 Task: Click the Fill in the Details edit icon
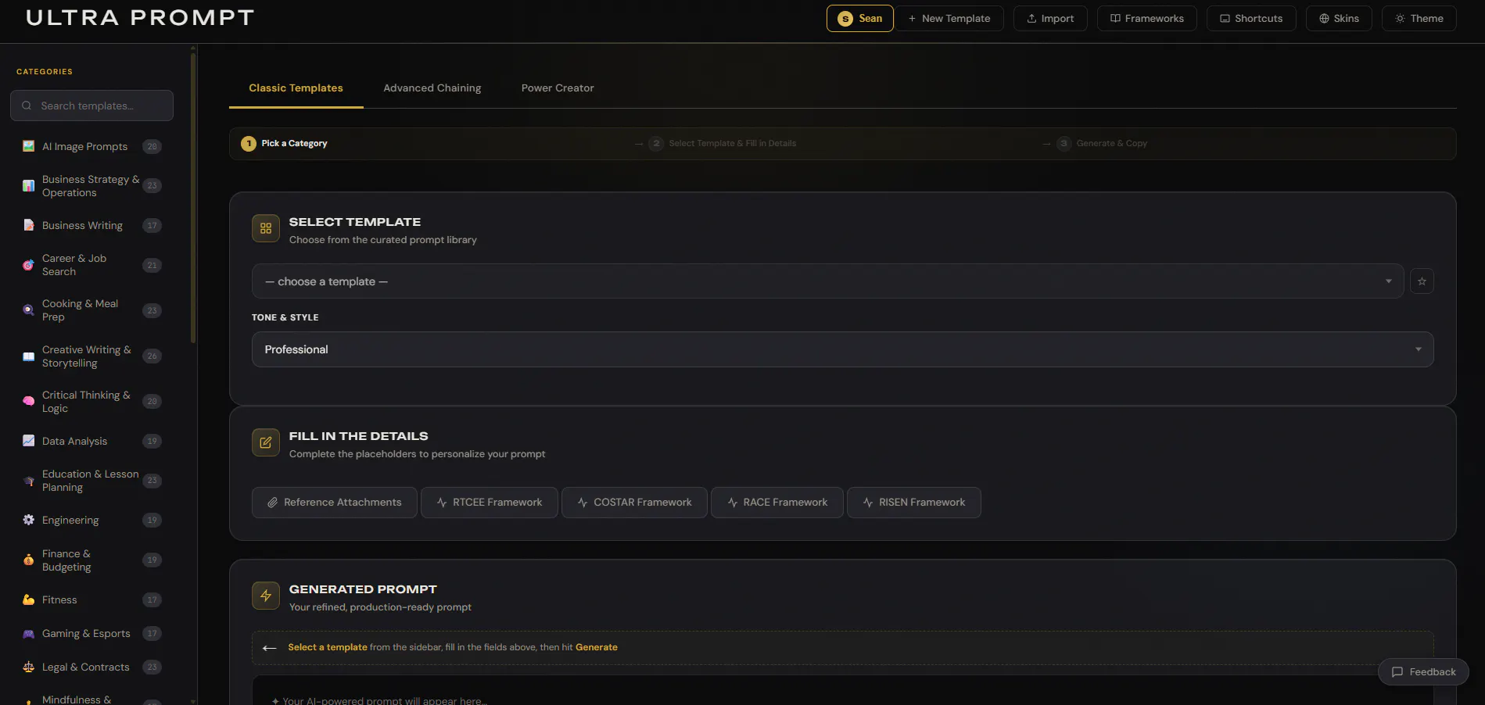pos(266,442)
